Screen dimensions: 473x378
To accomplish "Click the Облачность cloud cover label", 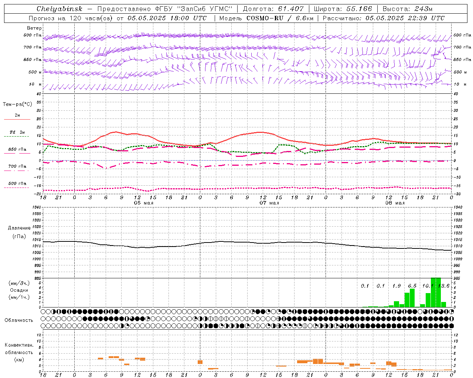I will pyautogui.click(x=19, y=320).
